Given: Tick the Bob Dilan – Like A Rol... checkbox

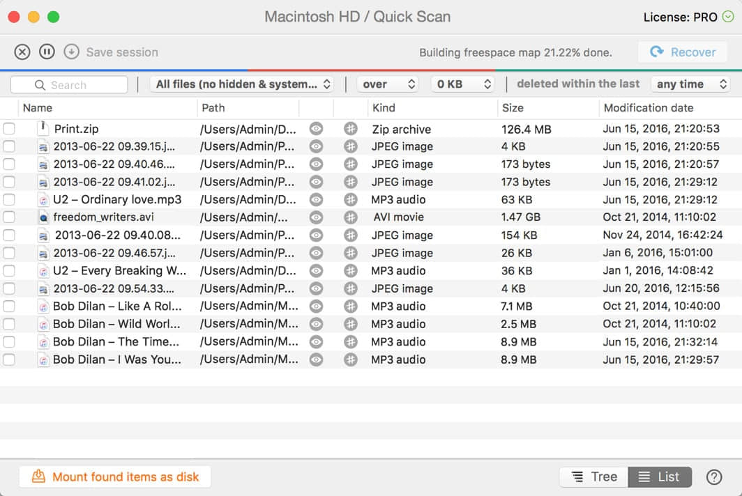Looking at the screenshot, I should pos(9,307).
